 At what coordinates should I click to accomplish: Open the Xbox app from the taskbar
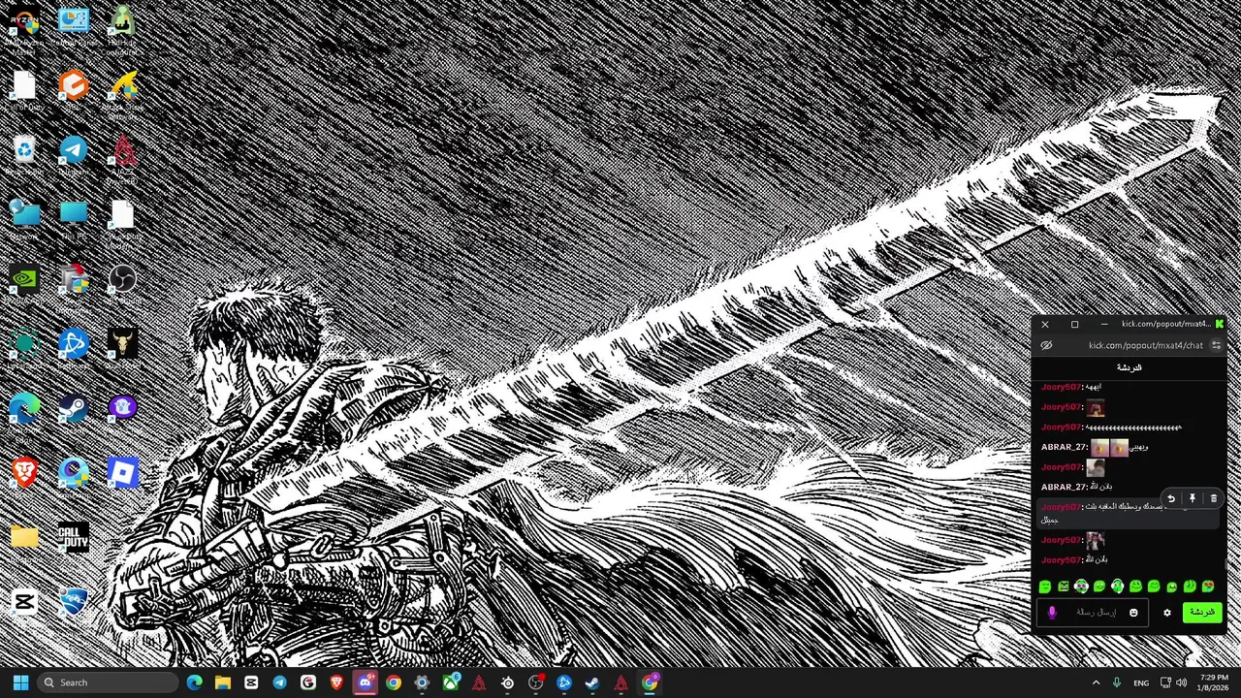[450, 682]
